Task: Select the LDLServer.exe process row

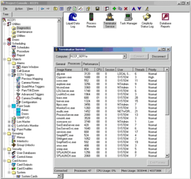Action: coord(110,91)
